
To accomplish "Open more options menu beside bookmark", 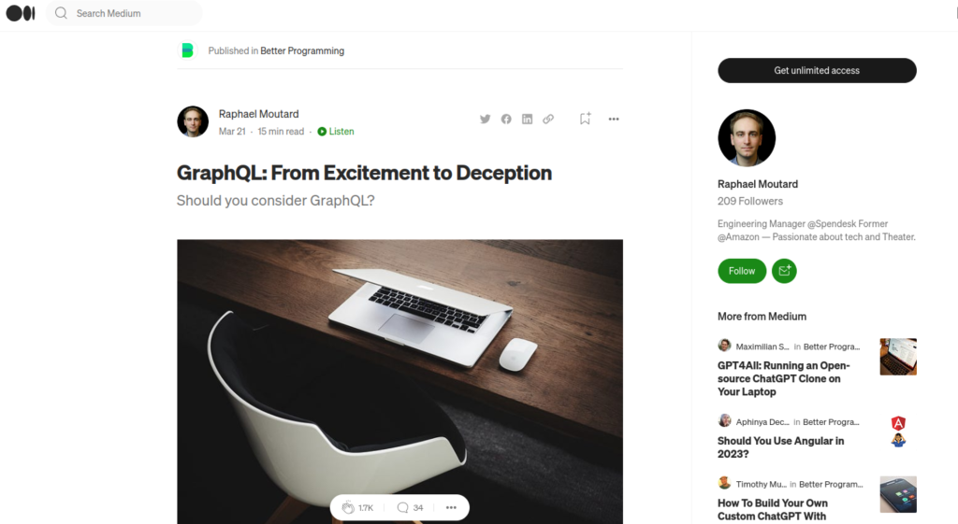I will 614,119.
